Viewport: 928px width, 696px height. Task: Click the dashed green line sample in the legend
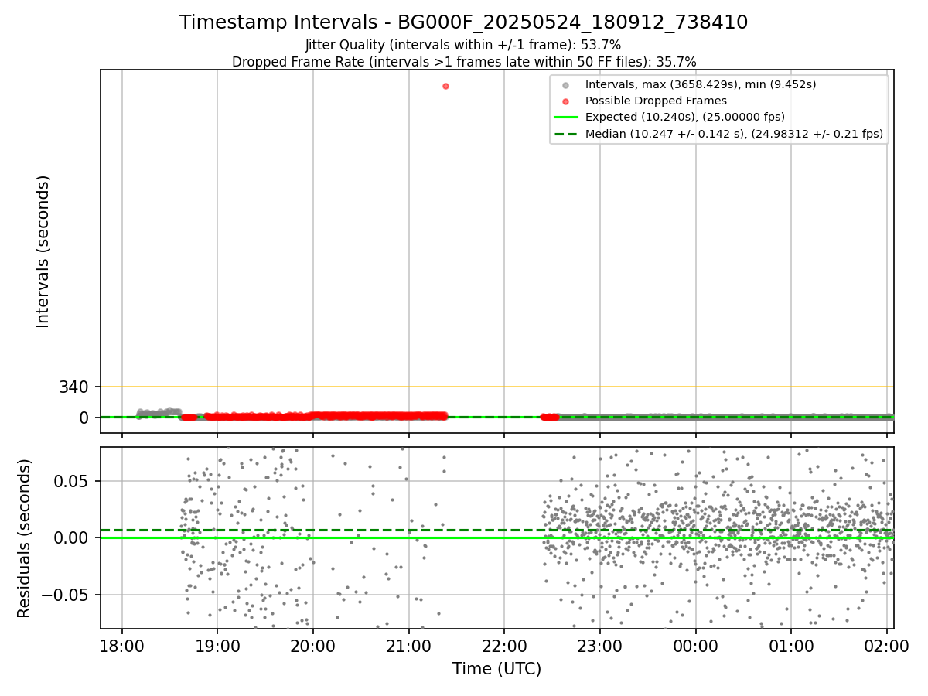tap(566, 134)
